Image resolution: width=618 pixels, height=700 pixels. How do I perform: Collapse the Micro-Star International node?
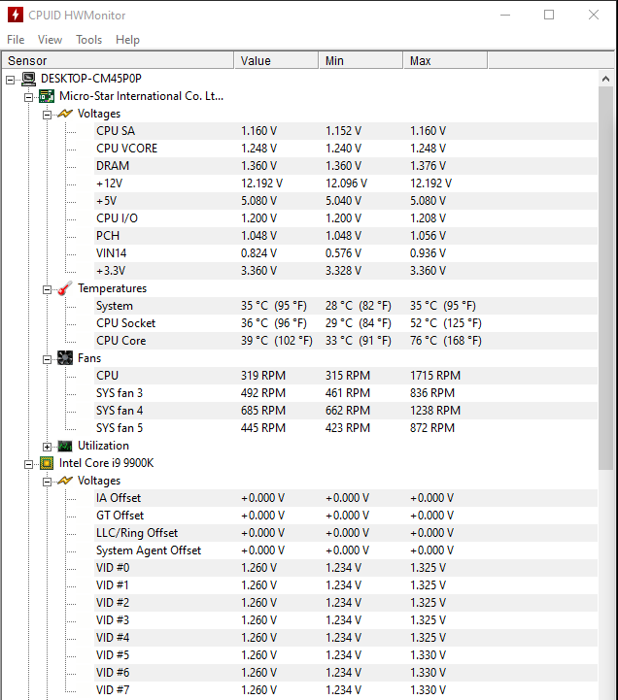coord(28,98)
